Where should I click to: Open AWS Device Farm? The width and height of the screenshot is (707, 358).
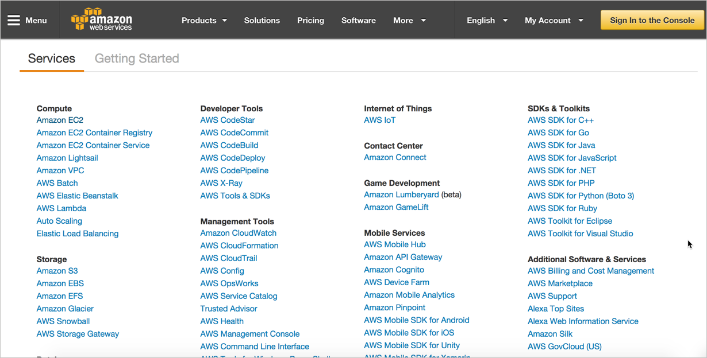click(x=397, y=282)
